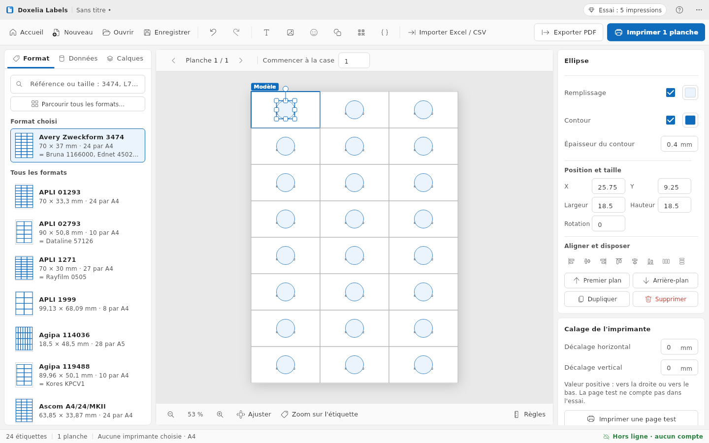Toggle the Remplissage fill checkbox
This screenshot has width=709, height=443.
click(x=671, y=93)
